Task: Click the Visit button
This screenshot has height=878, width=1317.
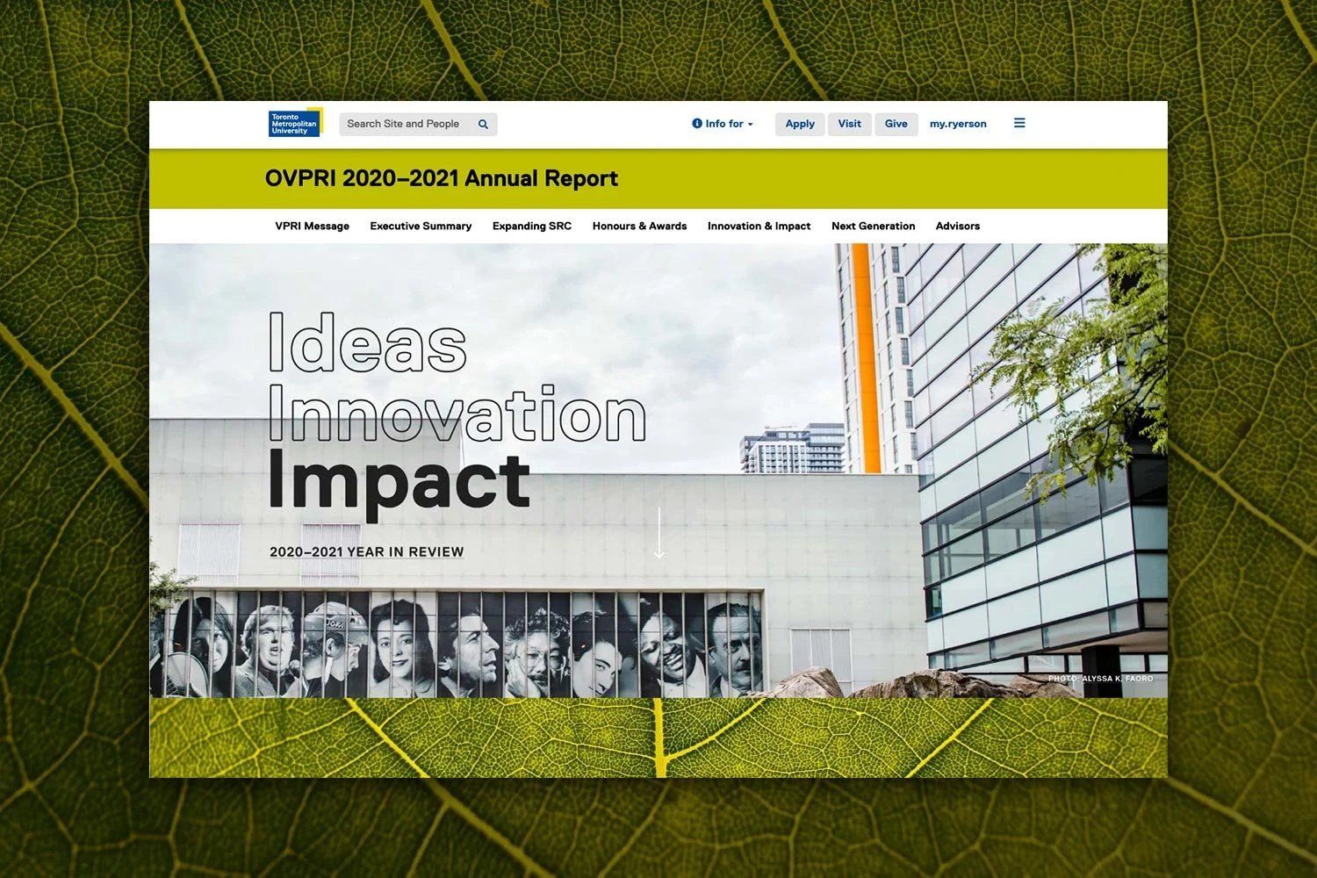Action: [x=849, y=124]
